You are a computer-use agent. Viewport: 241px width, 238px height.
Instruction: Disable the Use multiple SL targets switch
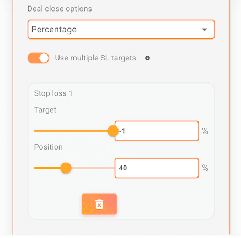pyautogui.click(x=38, y=58)
